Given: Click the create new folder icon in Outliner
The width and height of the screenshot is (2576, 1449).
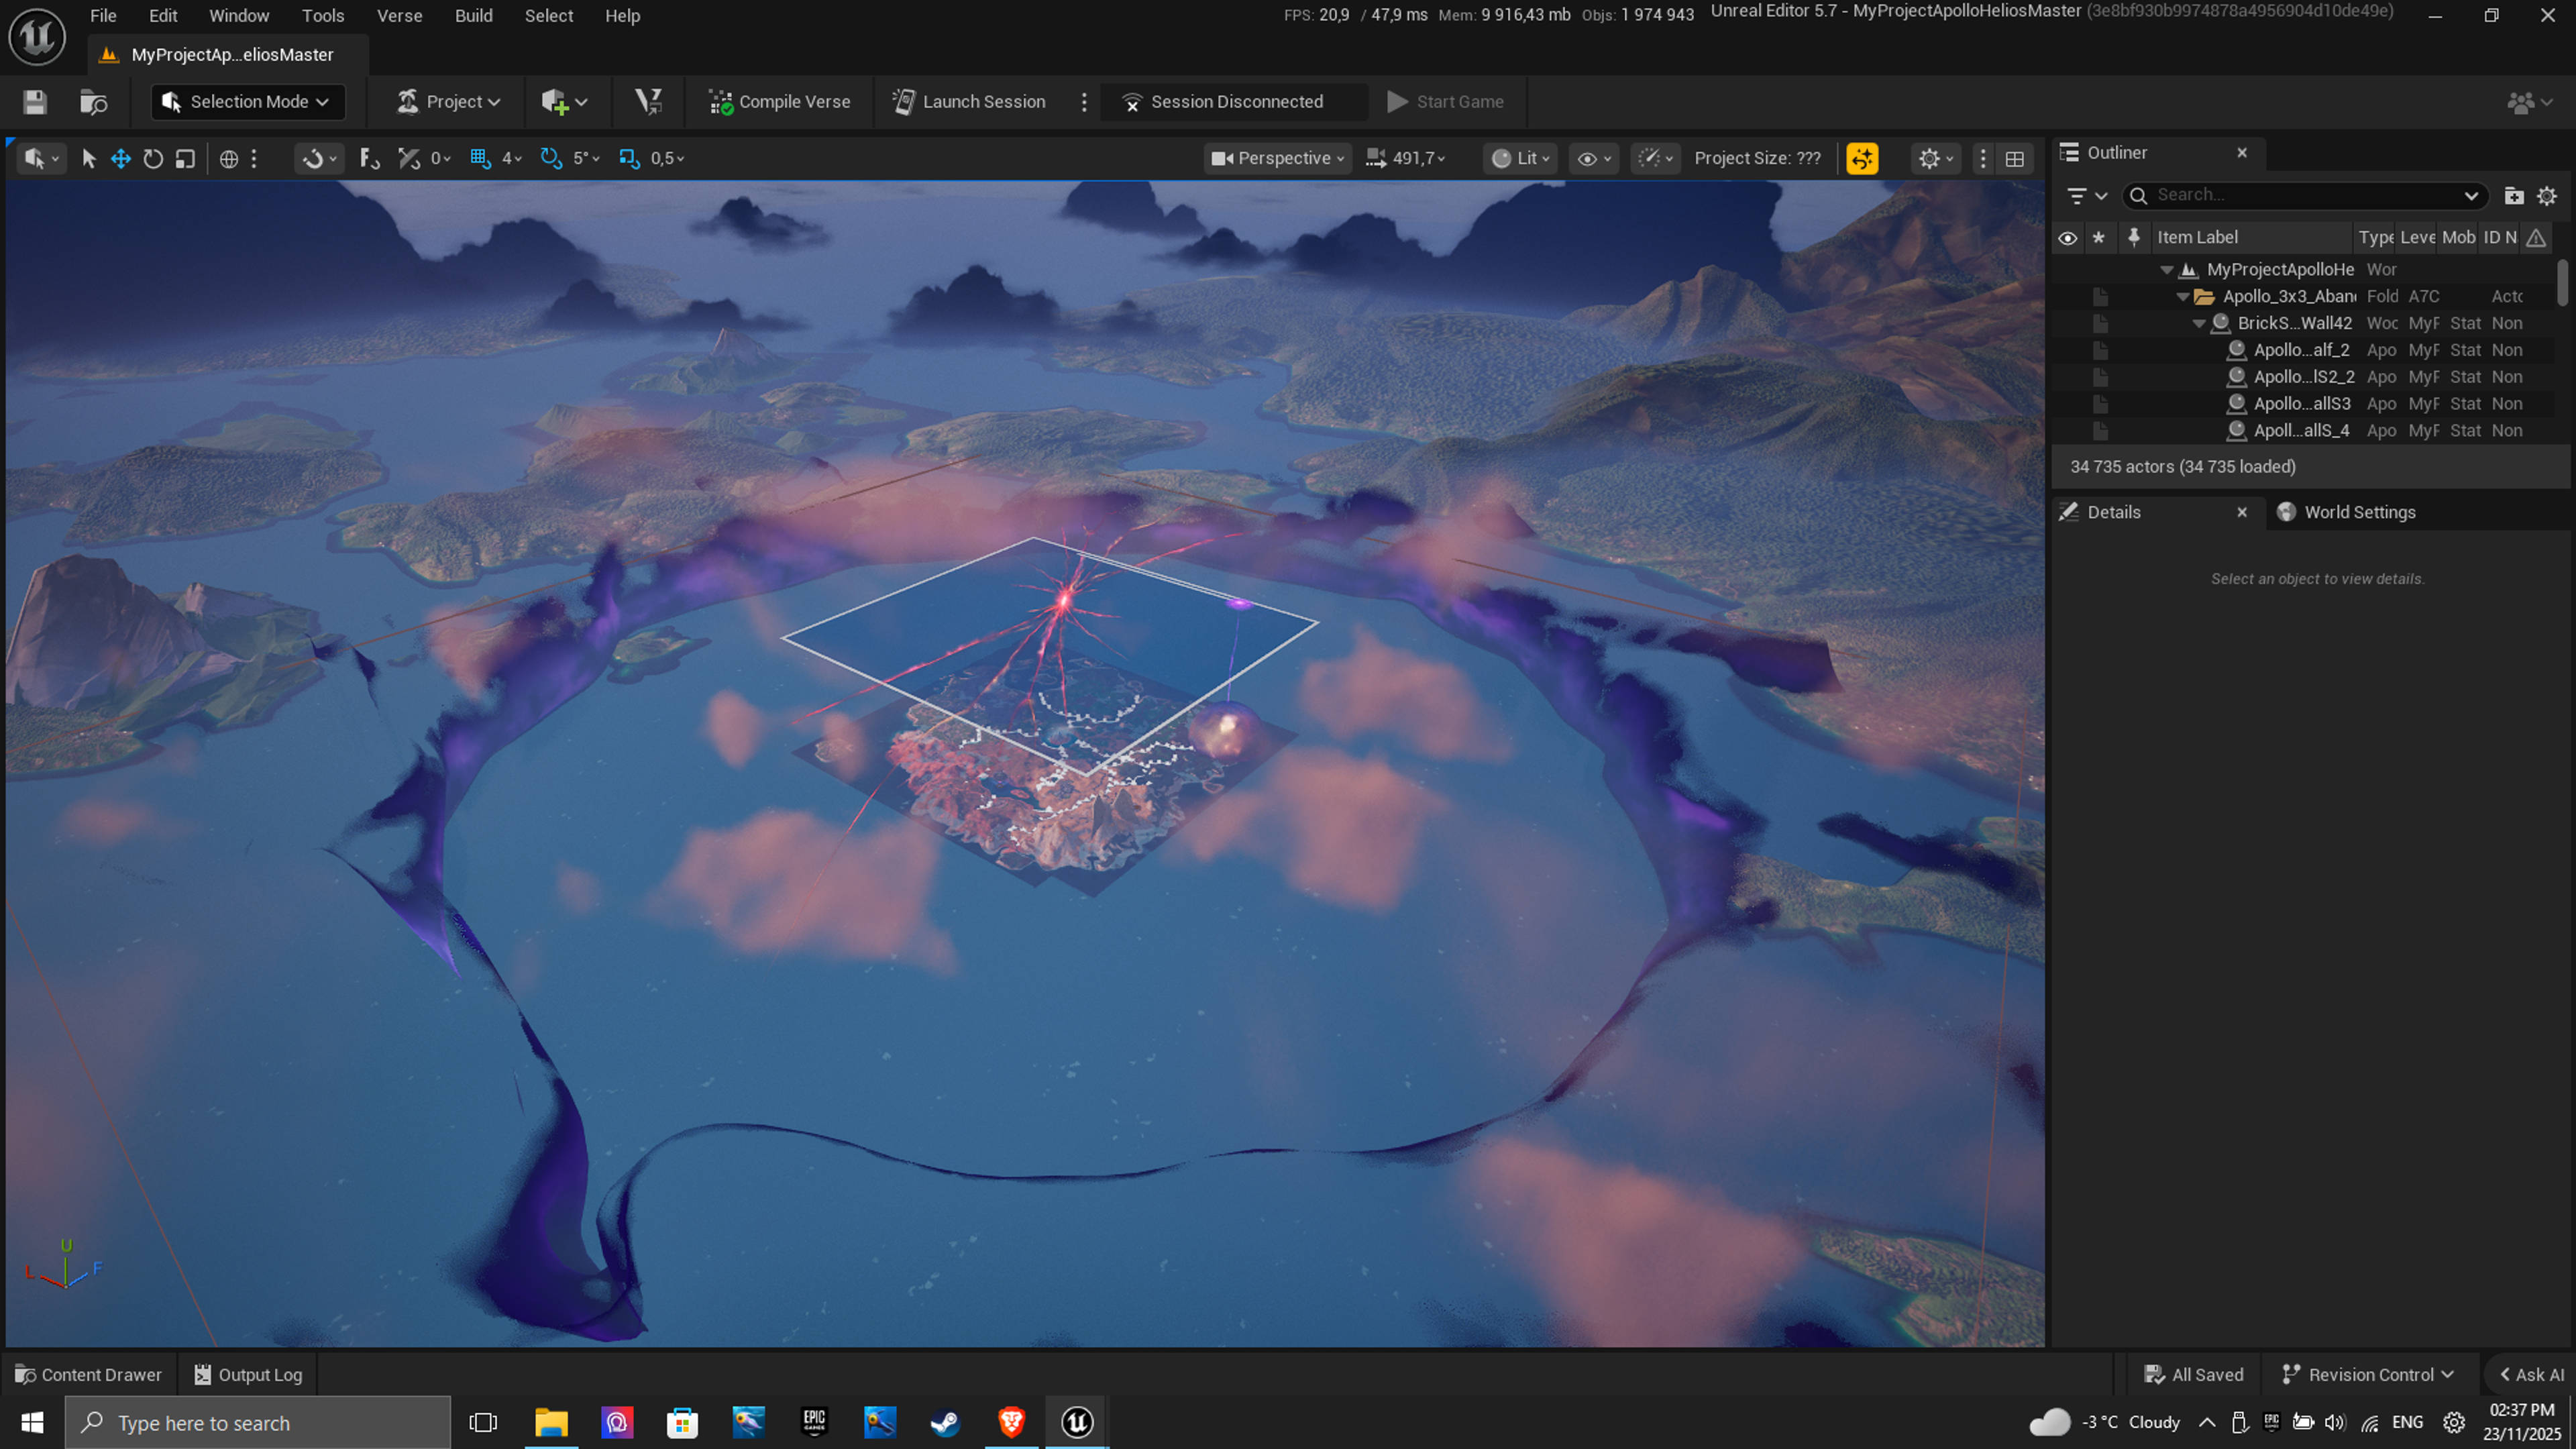Looking at the screenshot, I should (x=2514, y=196).
